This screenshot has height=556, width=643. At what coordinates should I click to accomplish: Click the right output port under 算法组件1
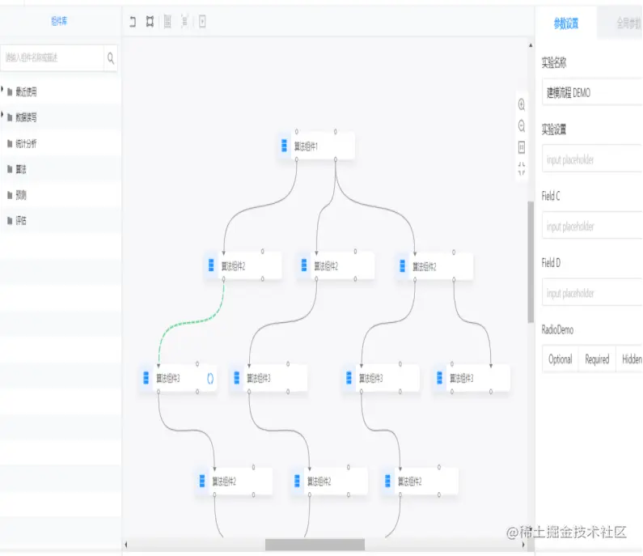(336, 159)
